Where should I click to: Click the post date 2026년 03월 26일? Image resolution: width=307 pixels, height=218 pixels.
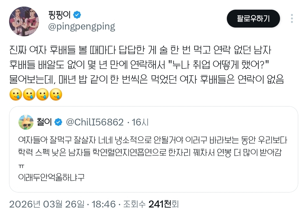[47, 204]
